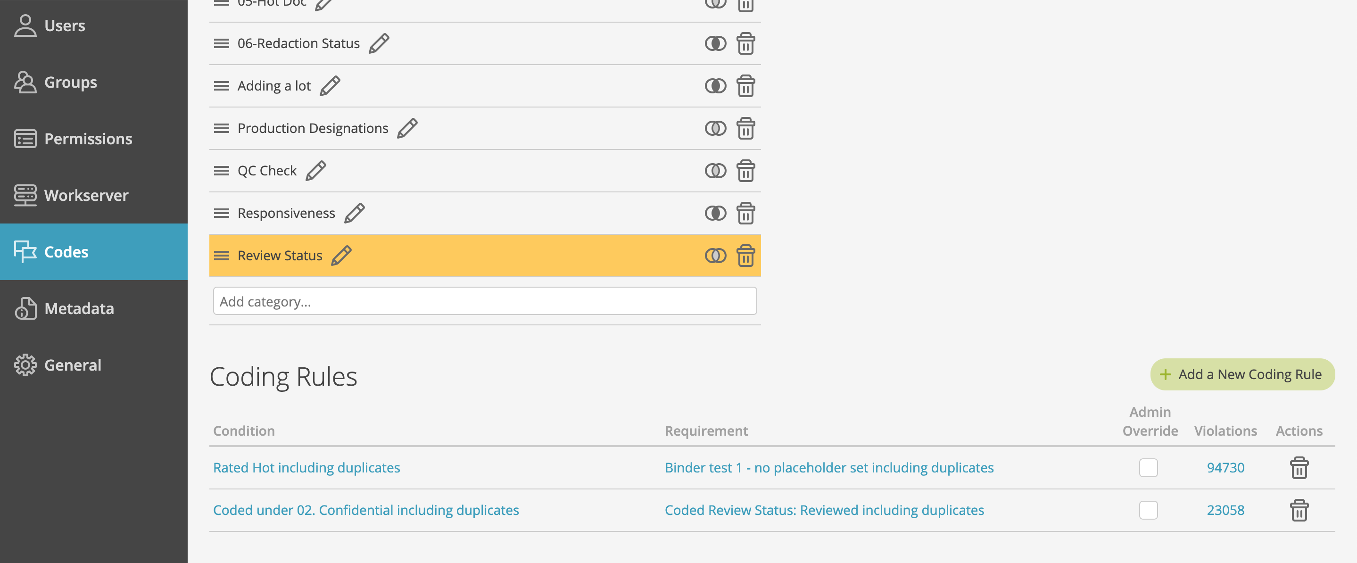Click Add a New Coding Rule button
This screenshot has height=563, width=1357.
pos(1242,374)
